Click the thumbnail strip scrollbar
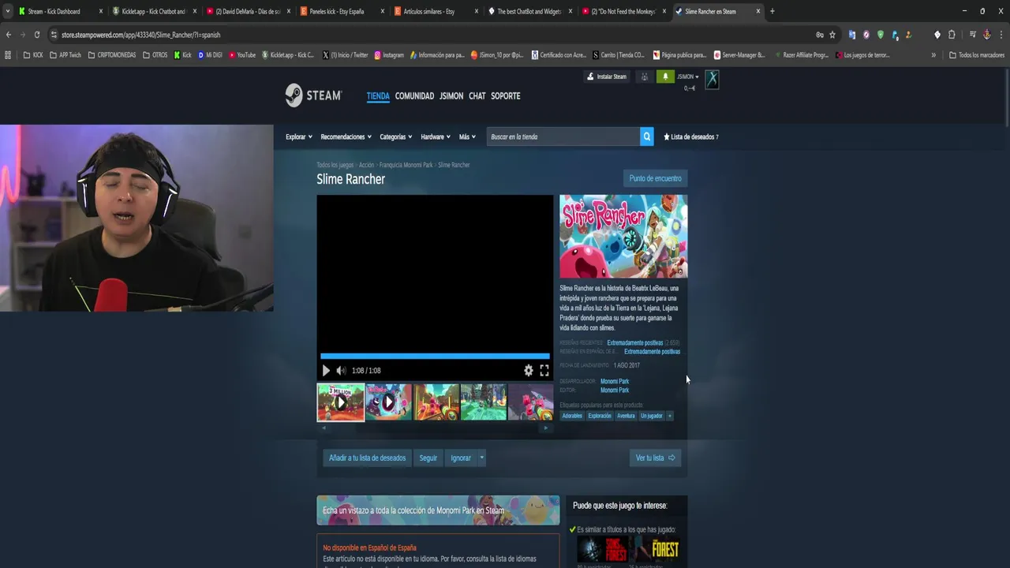Image resolution: width=1010 pixels, height=568 pixels. coord(435,428)
